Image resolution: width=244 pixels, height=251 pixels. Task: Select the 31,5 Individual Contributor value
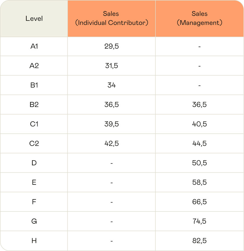pyautogui.click(x=112, y=66)
